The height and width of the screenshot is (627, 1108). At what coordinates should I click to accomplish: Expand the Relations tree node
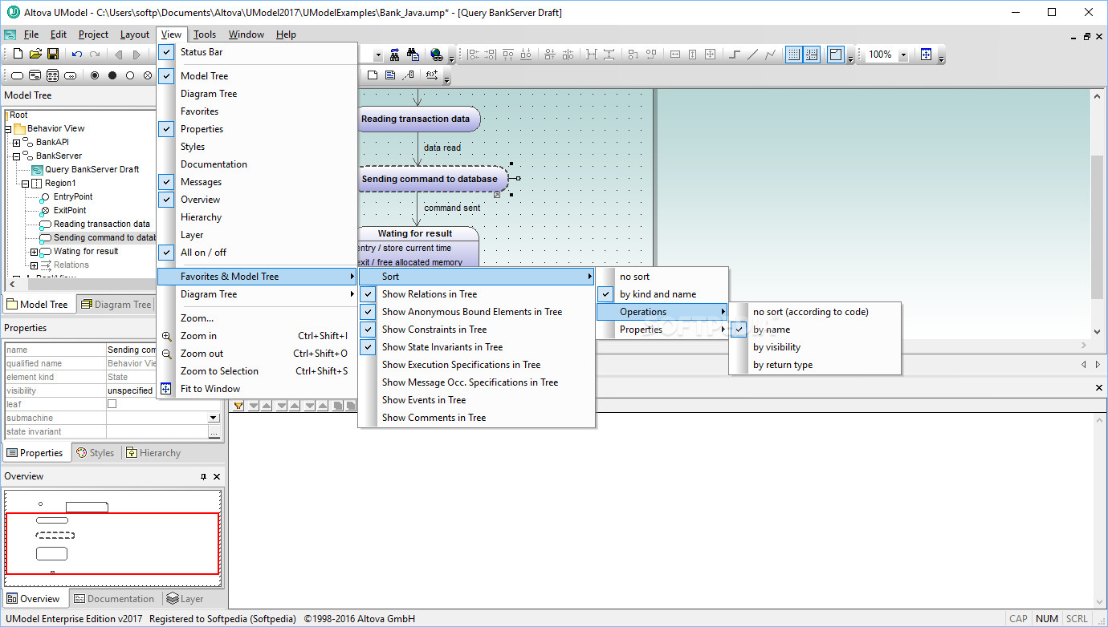[x=34, y=265]
